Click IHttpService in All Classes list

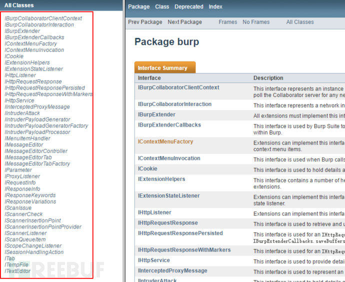click(x=19, y=100)
